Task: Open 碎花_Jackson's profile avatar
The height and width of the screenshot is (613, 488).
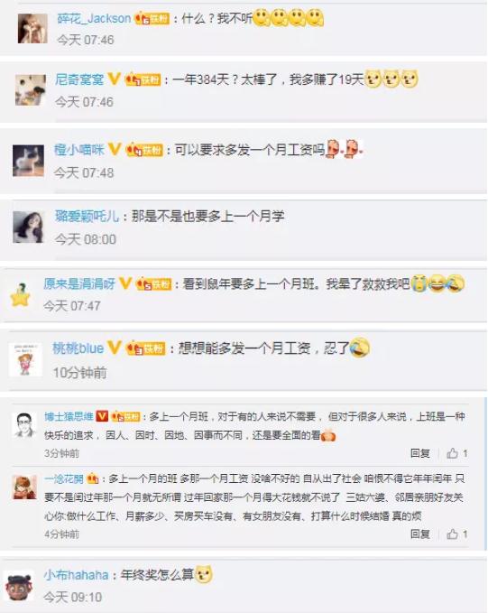Action: 32,28
